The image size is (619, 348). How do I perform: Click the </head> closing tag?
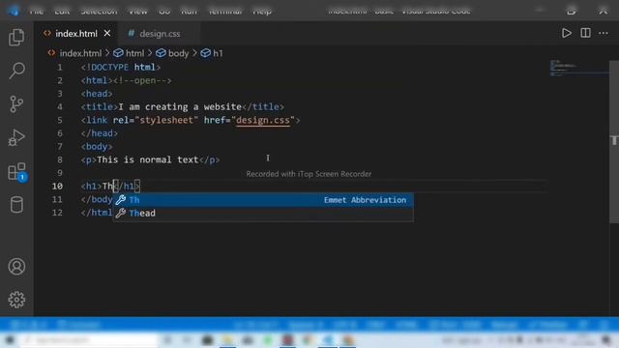(x=100, y=133)
